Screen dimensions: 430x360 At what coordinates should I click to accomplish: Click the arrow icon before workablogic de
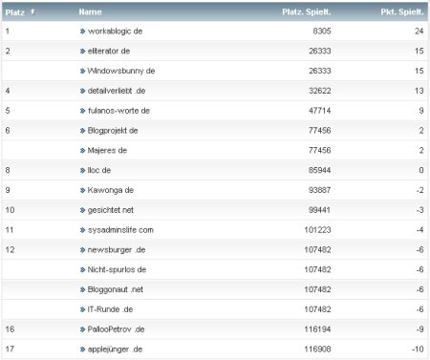click(82, 32)
